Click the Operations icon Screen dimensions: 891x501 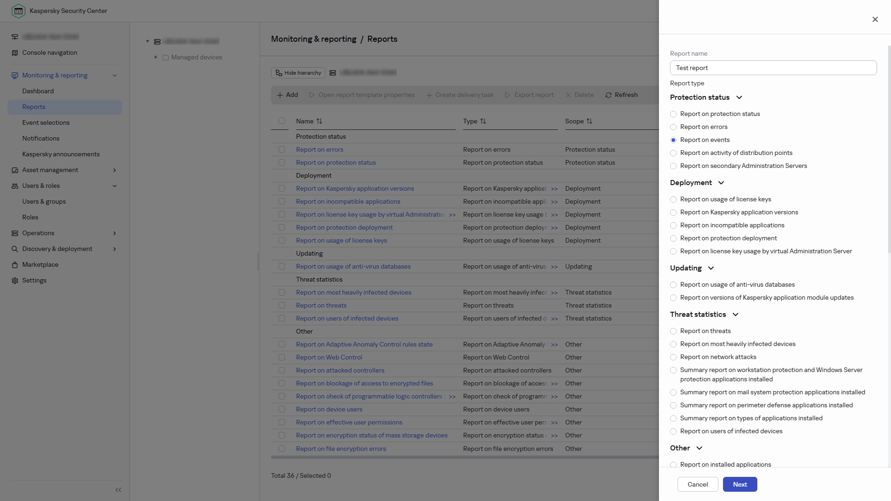tap(15, 233)
